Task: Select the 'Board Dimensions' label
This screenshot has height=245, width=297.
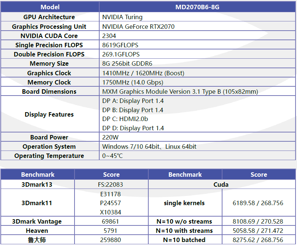Action: [49, 92]
